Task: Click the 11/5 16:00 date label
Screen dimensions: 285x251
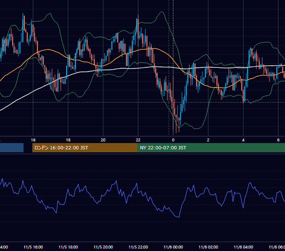Action: coord(33,247)
